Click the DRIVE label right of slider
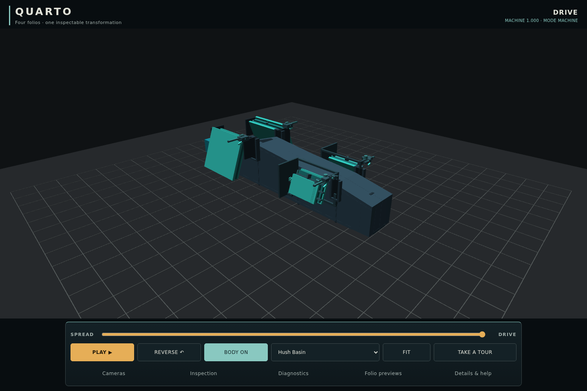587x391 pixels. (507, 334)
